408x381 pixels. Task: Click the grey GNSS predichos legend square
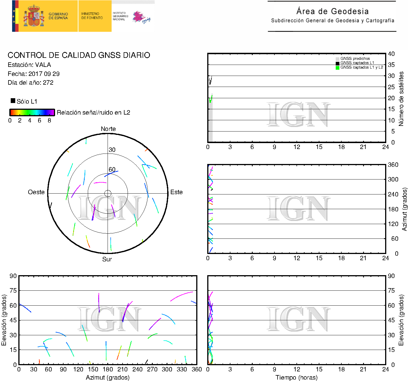[337, 59]
